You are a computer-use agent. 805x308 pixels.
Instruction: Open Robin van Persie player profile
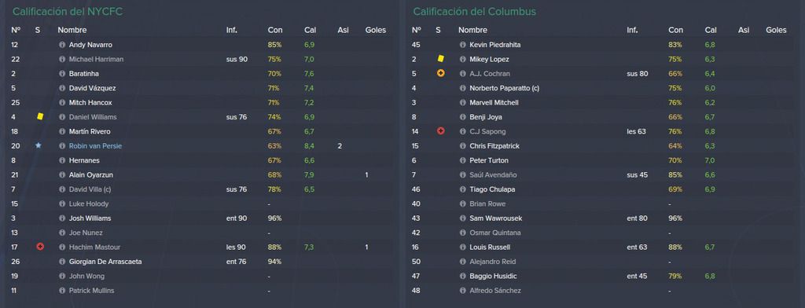click(95, 146)
